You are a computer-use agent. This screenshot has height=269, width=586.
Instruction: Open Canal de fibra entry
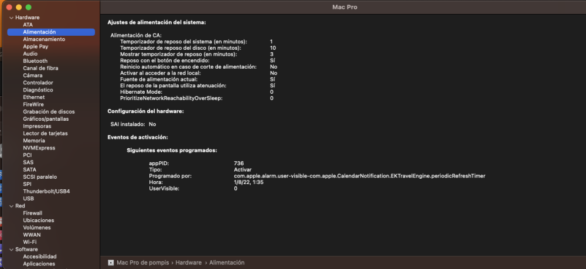click(40, 68)
